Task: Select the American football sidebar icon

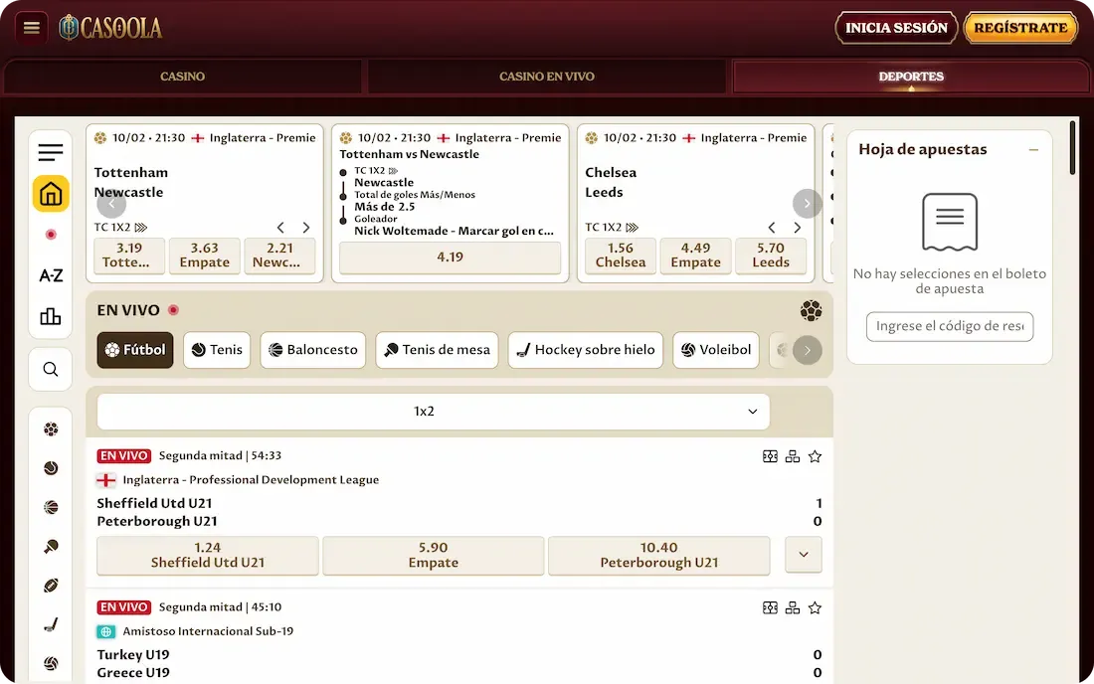Action: point(51,586)
